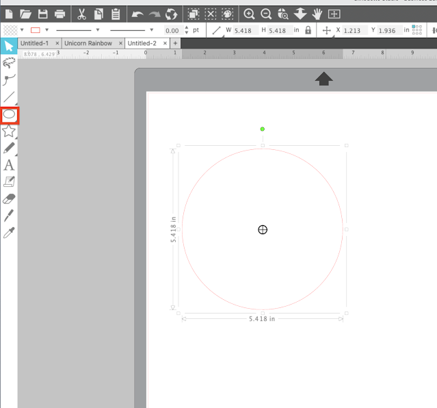Create a new document

[9, 14]
